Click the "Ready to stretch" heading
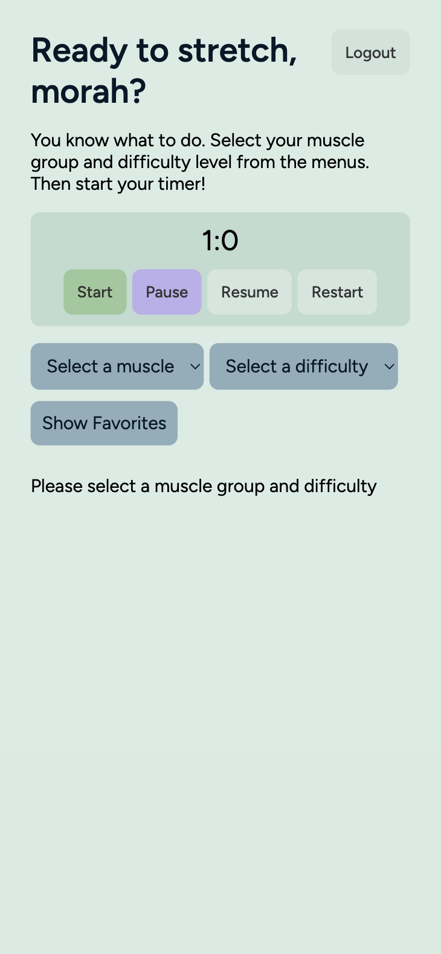 tap(164, 50)
